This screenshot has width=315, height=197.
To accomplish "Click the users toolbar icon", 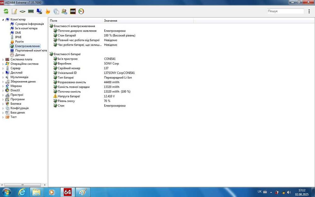I will click(64, 11).
